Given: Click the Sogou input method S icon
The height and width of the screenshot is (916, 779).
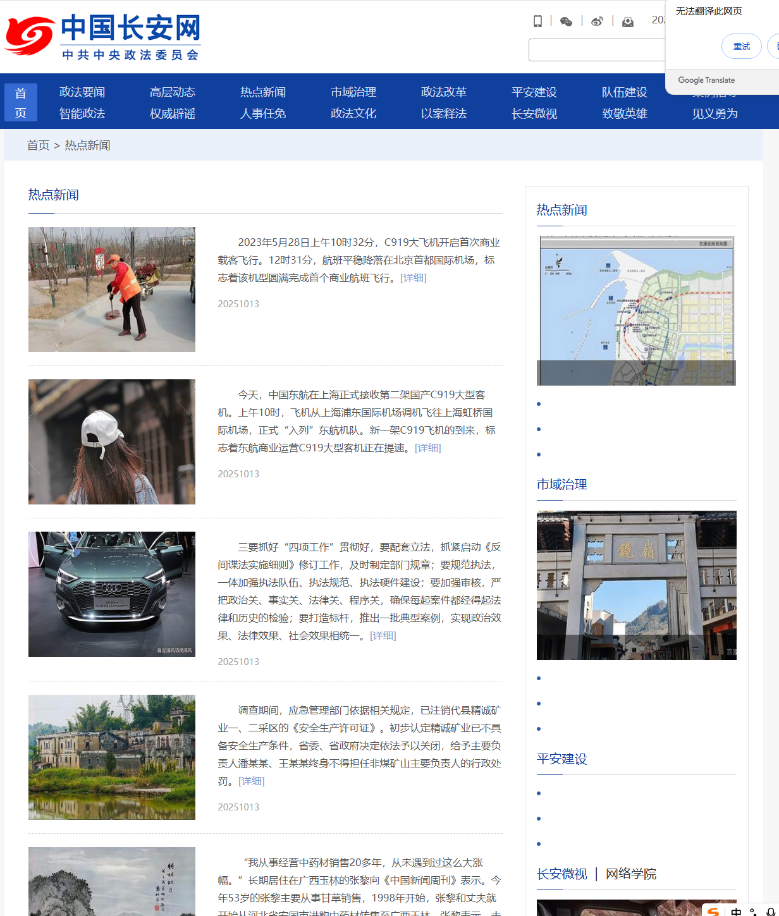Looking at the screenshot, I should (713, 912).
